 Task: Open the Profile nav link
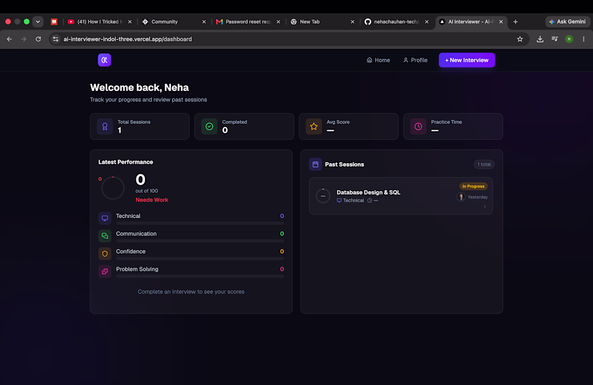(x=415, y=60)
